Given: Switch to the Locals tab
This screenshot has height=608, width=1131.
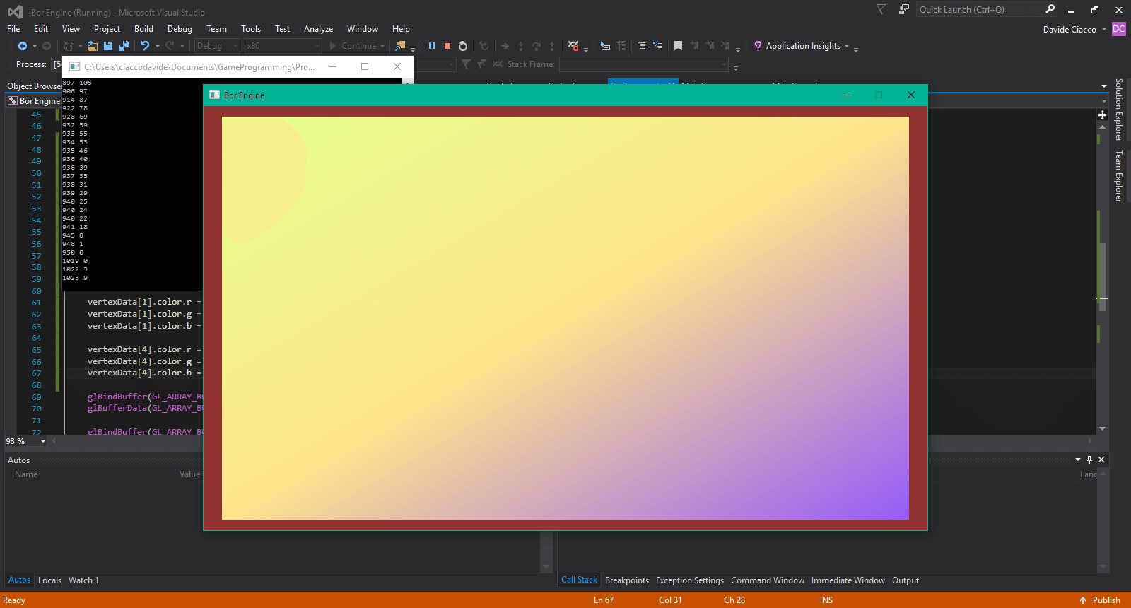Looking at the screenshot, I should click(49, 580).
